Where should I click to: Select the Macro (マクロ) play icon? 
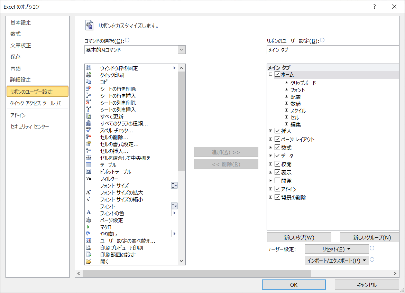[x=89, y=227]
